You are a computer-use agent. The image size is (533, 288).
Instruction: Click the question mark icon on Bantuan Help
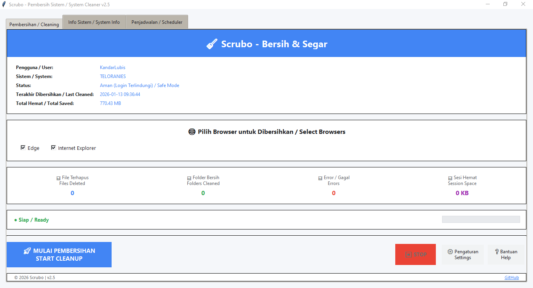497,252
